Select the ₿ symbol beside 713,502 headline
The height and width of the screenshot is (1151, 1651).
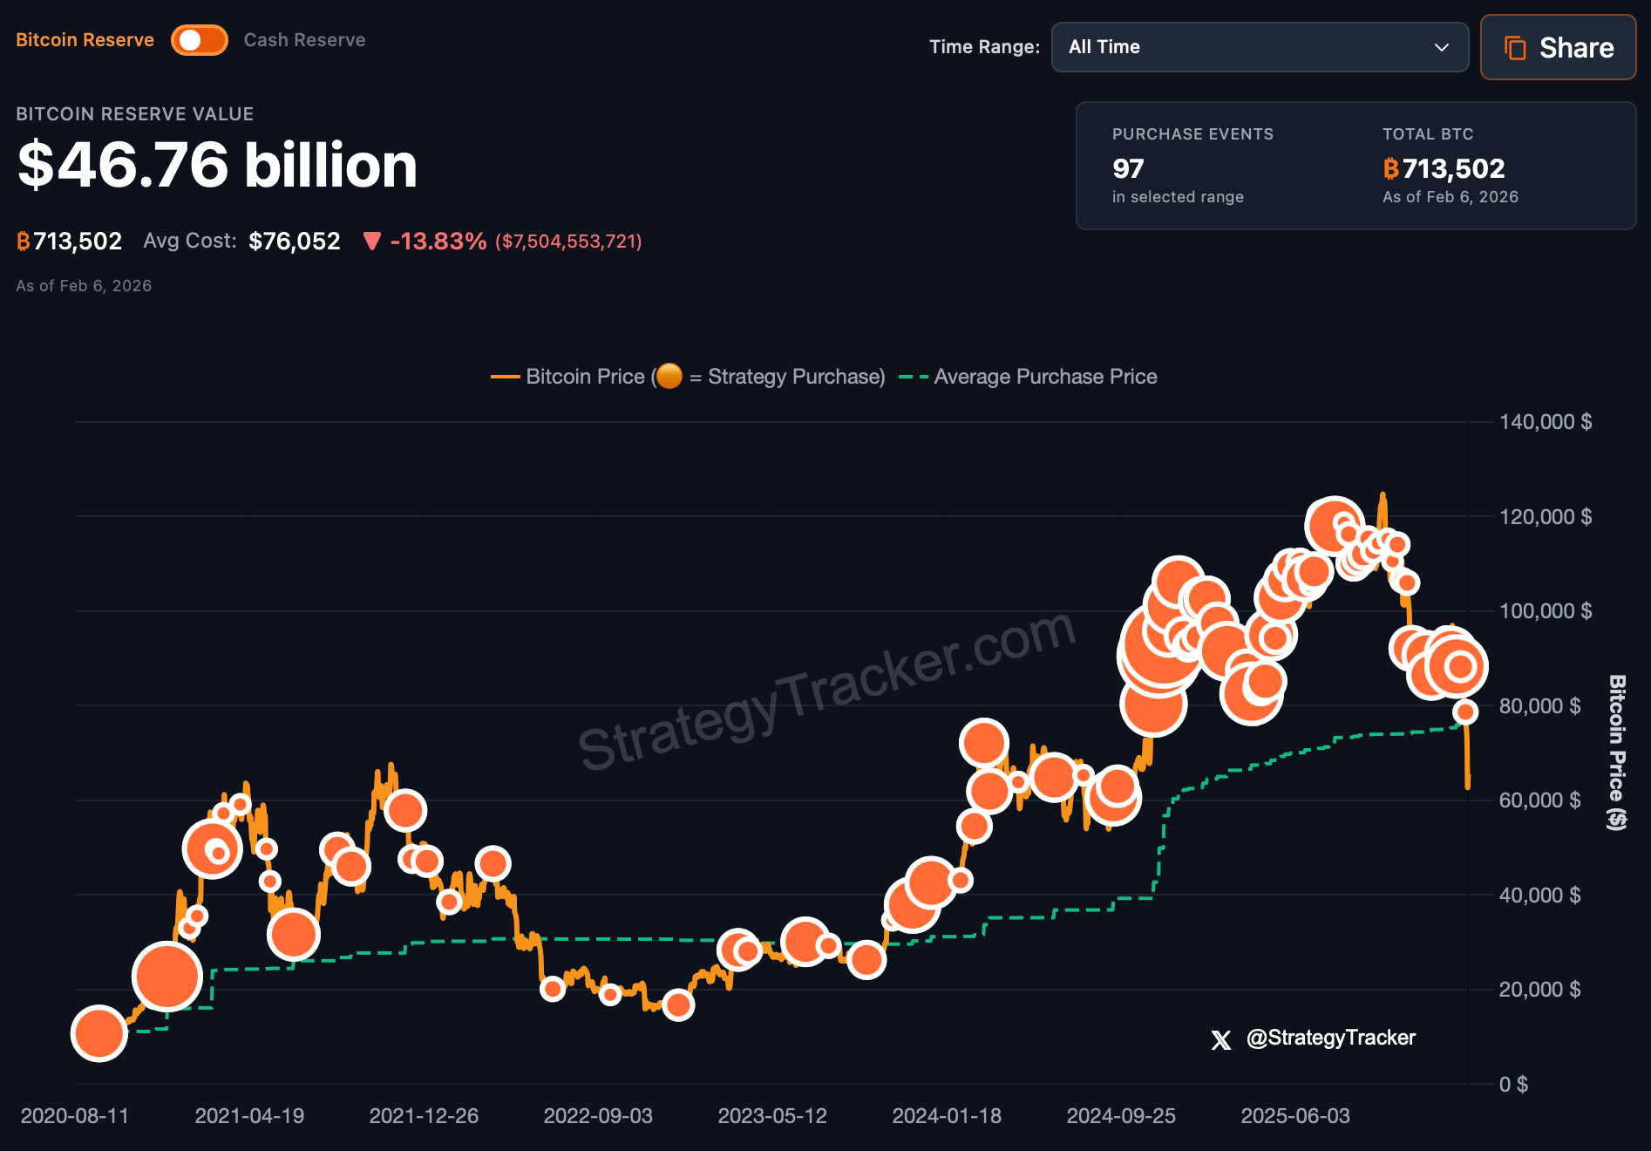[x=23, y=241]
